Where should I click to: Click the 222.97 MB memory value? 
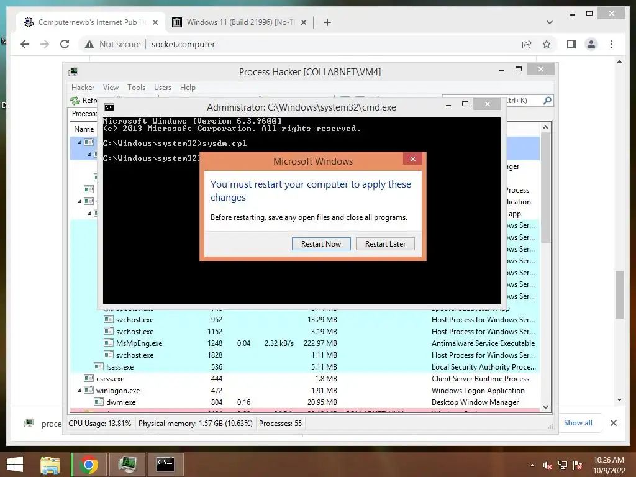[320, 343]
